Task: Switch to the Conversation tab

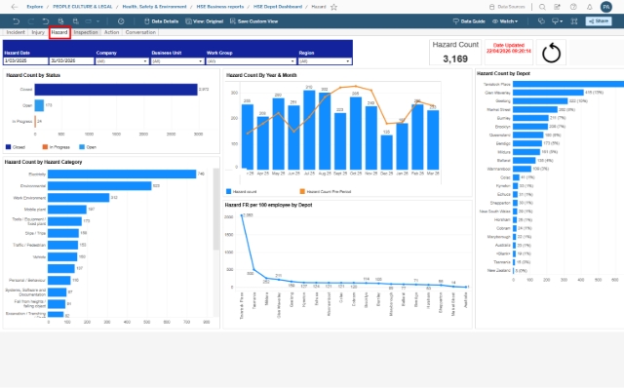Action: coord(140,32)
